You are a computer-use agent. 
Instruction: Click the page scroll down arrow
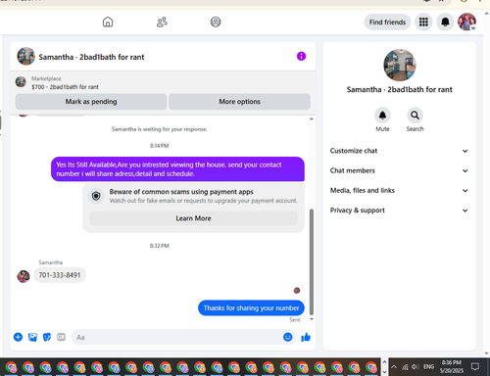[486, 353]
